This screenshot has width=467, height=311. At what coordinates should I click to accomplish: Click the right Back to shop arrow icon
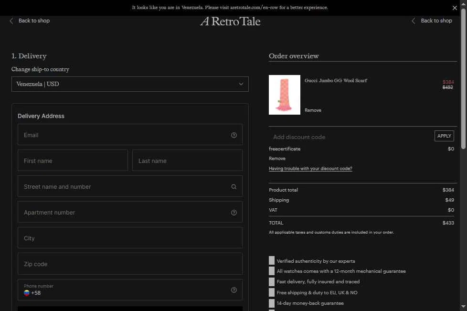tap(414, 21)
